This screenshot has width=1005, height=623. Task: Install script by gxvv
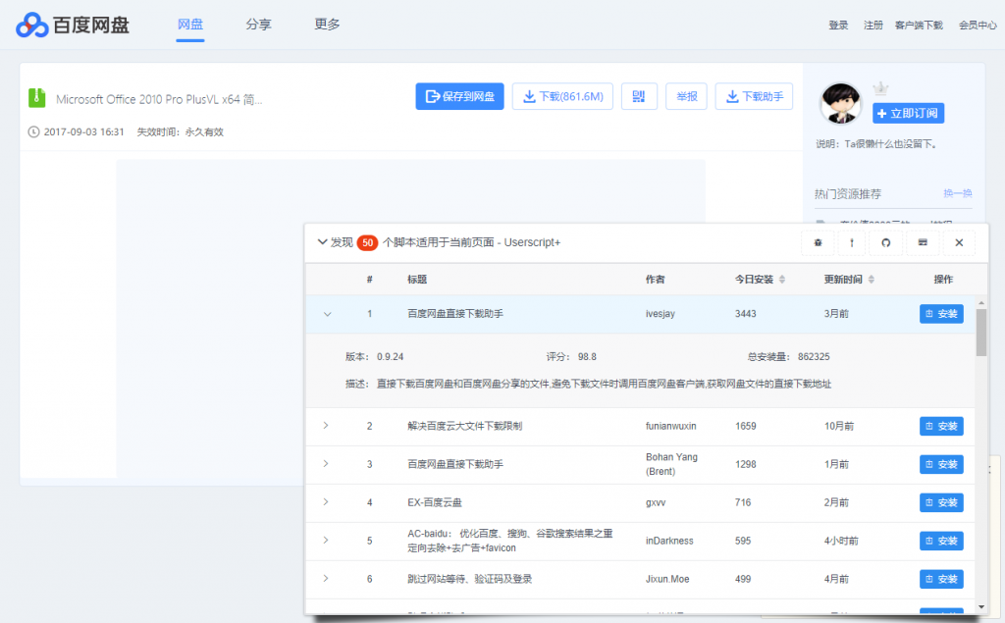[941, 502]
